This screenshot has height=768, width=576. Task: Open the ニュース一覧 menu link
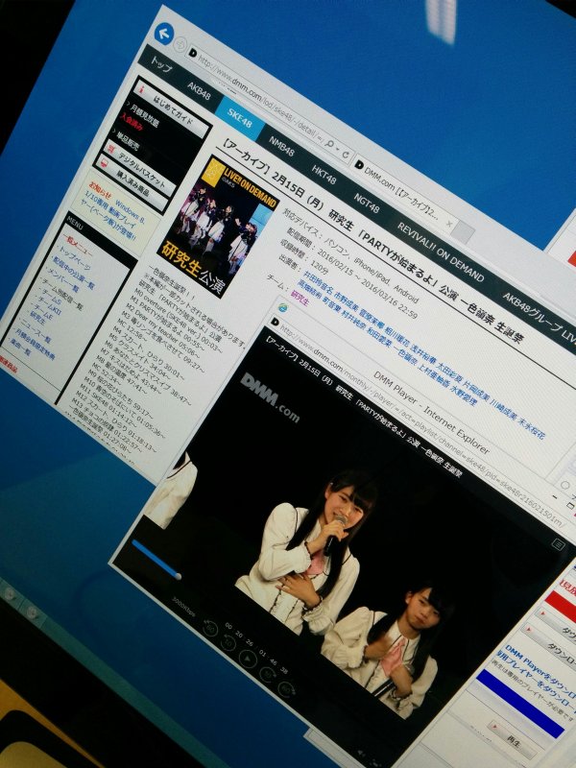point(34,329)
